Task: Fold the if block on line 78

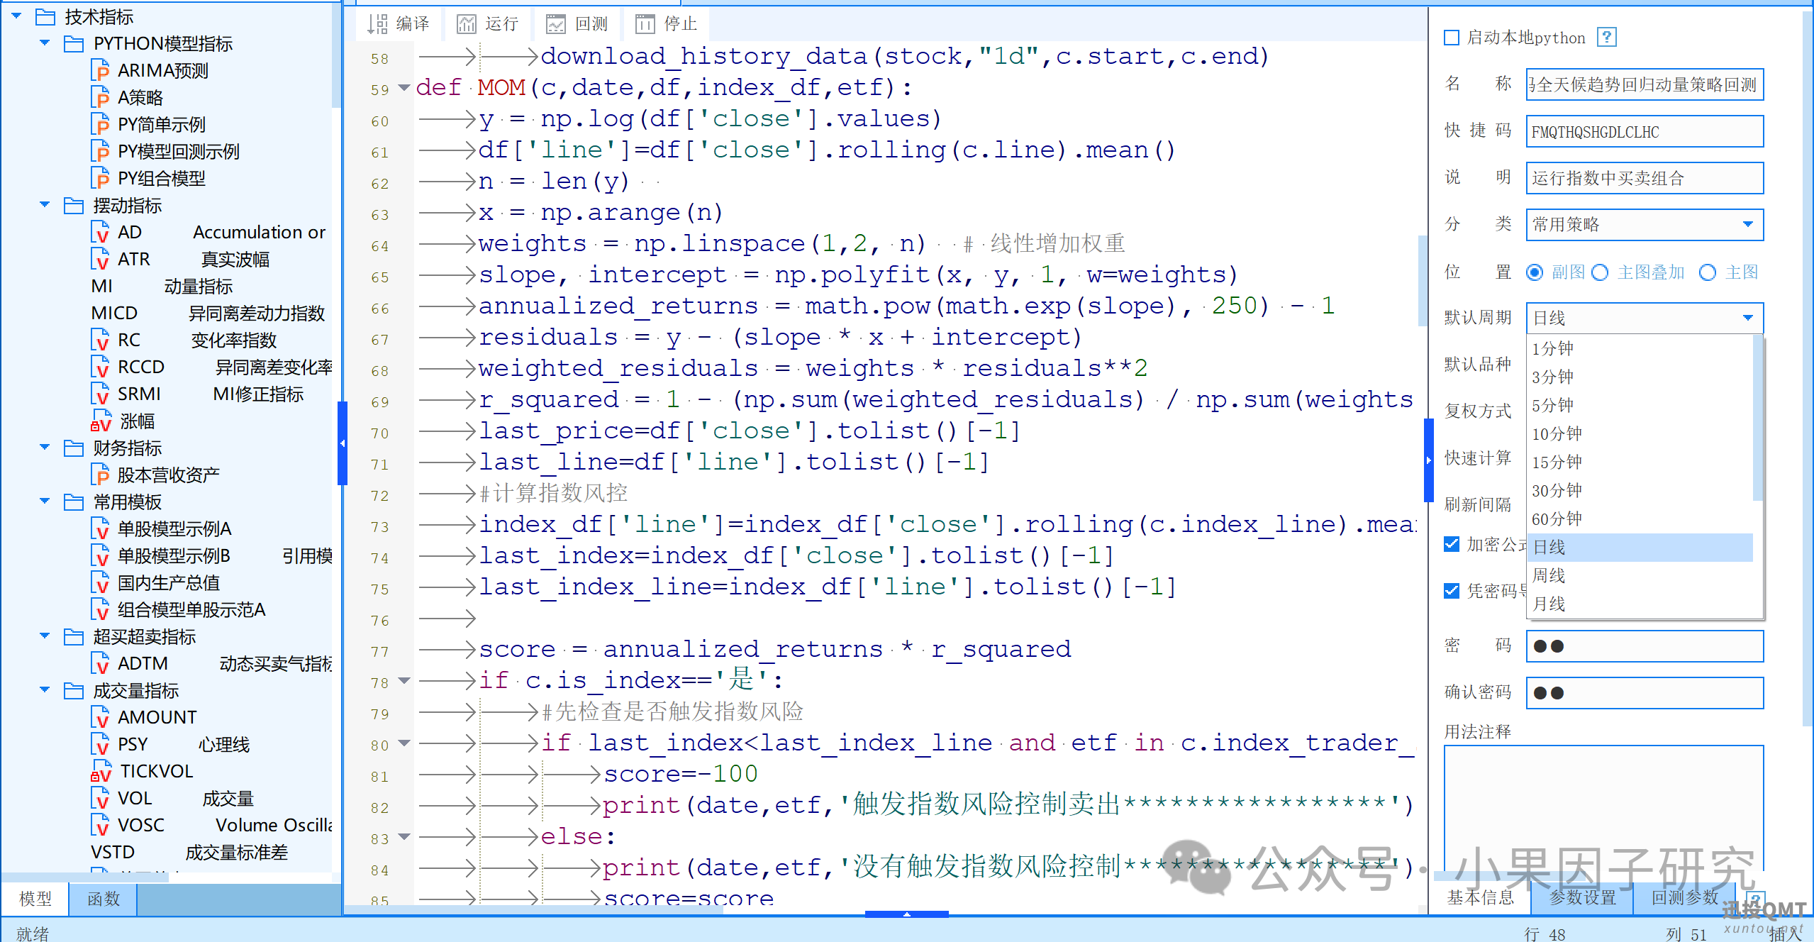Action: coord(404,681)
